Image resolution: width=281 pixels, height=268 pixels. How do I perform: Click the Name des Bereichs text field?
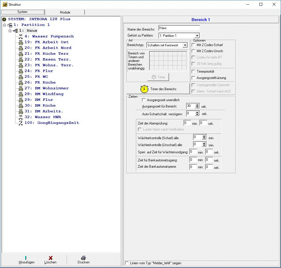[179, 28]
